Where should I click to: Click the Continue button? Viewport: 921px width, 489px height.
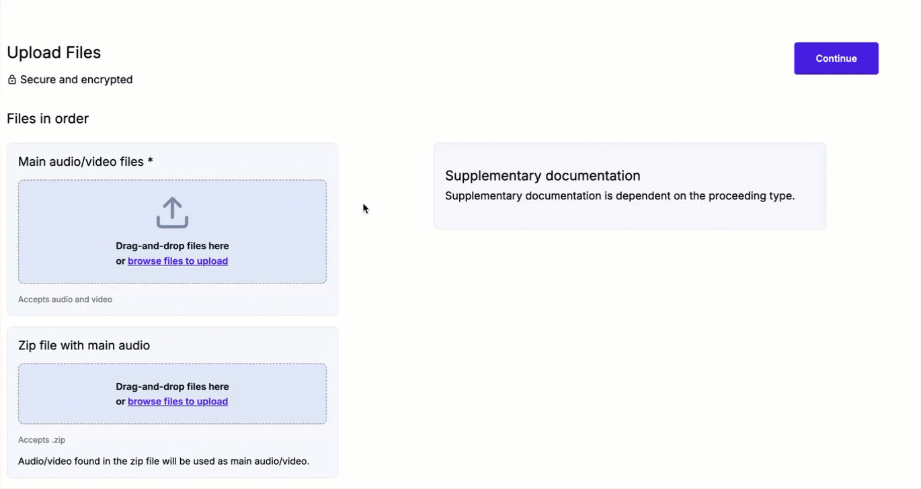836,58
